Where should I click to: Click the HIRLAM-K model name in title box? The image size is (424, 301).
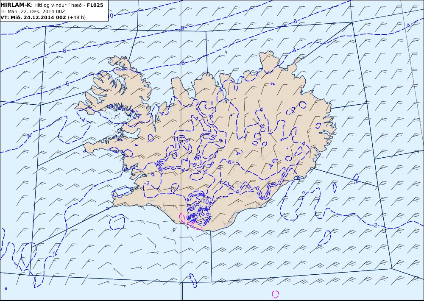click(x=15, y=5)
